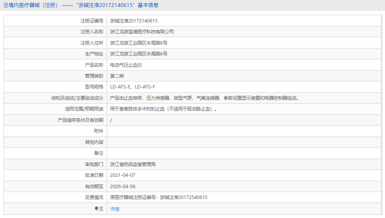Click change note 原医疗器械注册证编号 value

[x=158, y=197]
